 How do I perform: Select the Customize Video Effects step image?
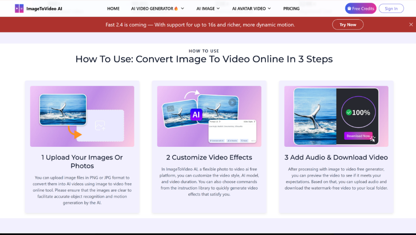pyautogui.click(x=209, y=116)
